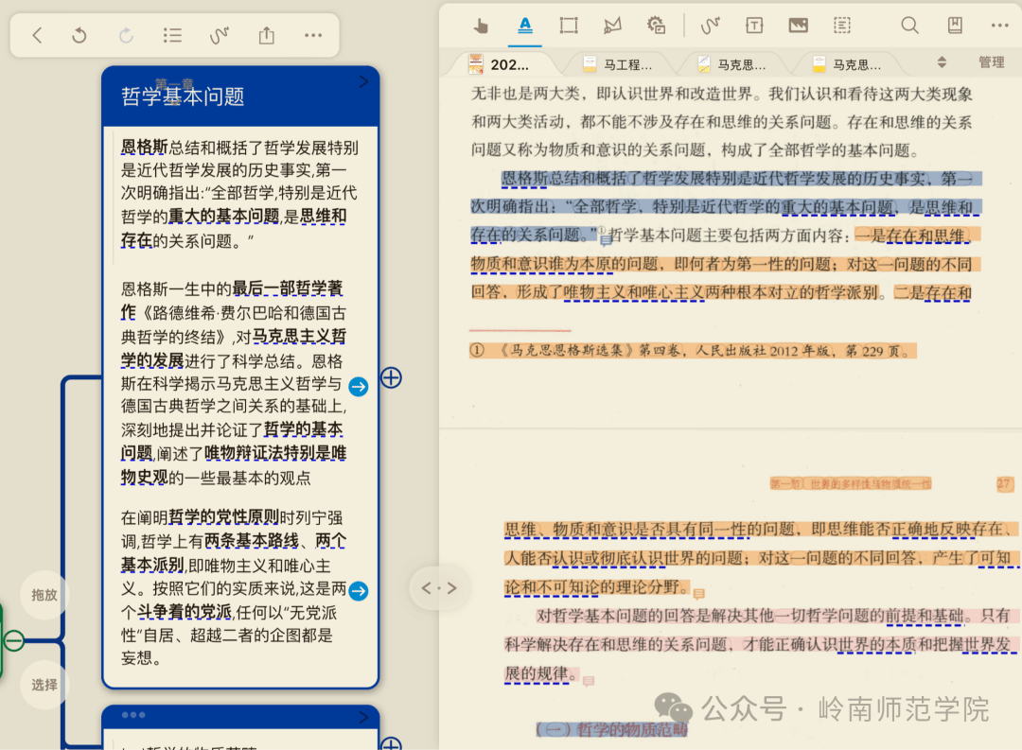Viewport: 1022px width, 750px height.
Task: Collapse branch with green minus circle
Action: coord(14,640)
